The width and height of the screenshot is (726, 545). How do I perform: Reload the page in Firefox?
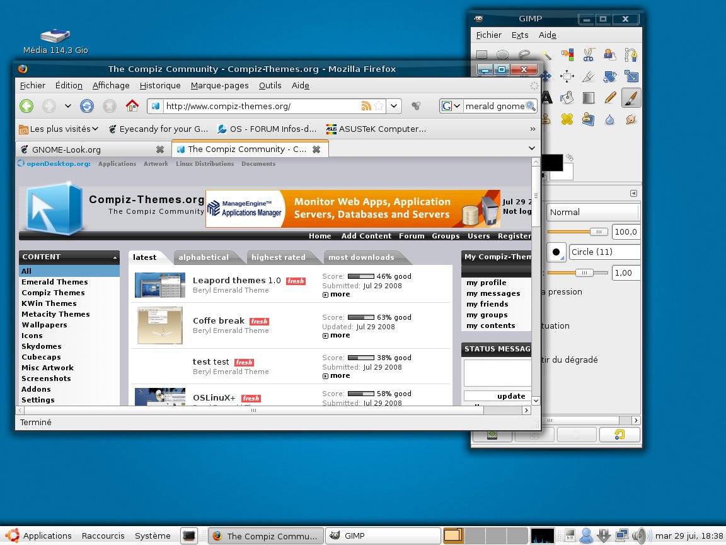coord(86,106)
